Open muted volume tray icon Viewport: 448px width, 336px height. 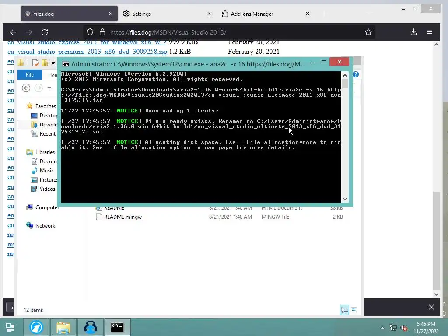coord(404,328)
